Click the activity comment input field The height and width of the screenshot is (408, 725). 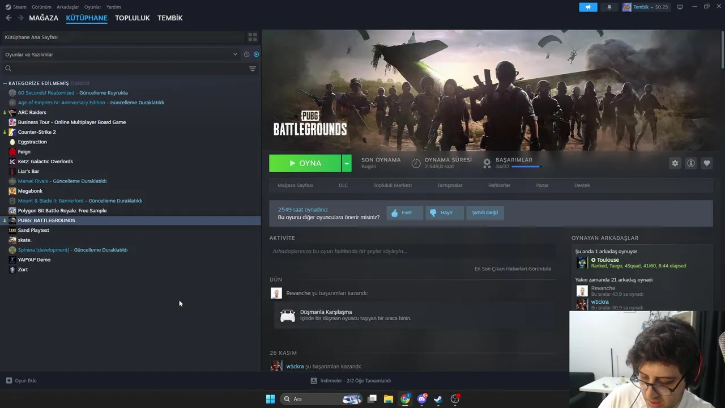tap(412, 251)
